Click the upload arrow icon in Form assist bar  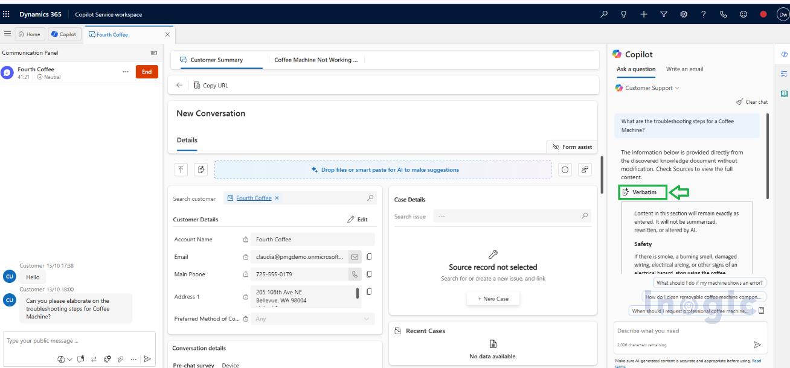click(x=181, y=170)
